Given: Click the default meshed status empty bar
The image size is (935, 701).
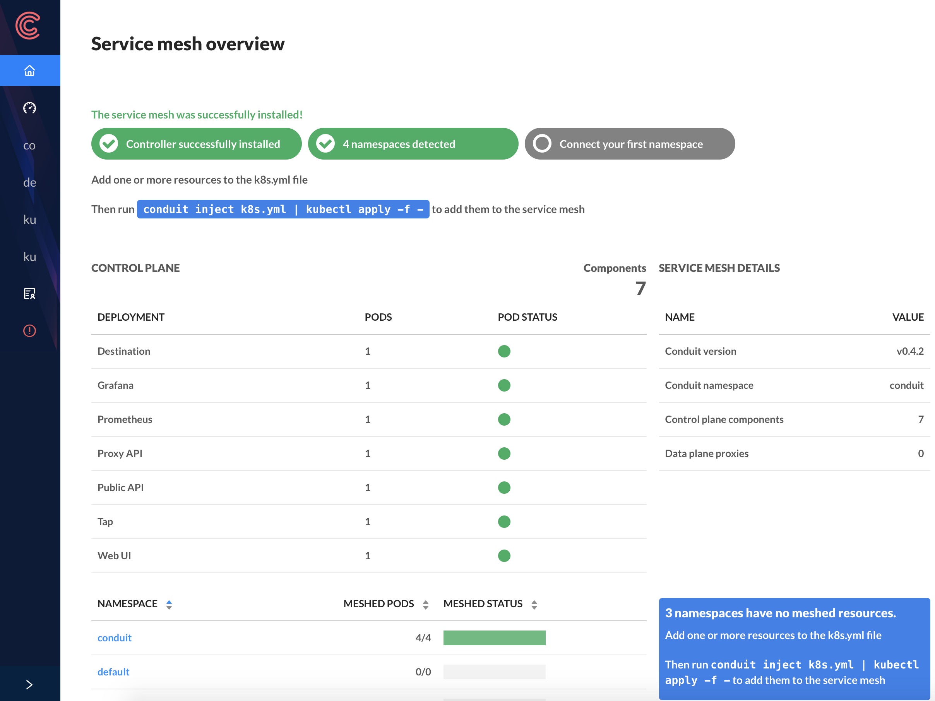Looking at the screenshot, I should click(x=494, y=672).
